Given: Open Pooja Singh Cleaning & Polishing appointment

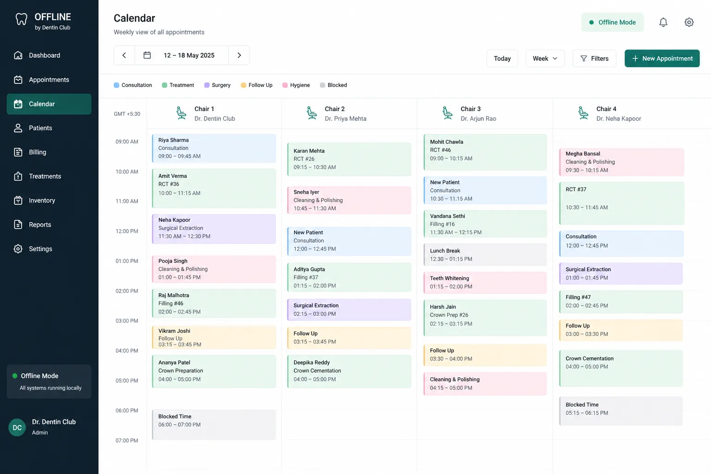Looking at the screenshot, I should (x=214, y=269).
